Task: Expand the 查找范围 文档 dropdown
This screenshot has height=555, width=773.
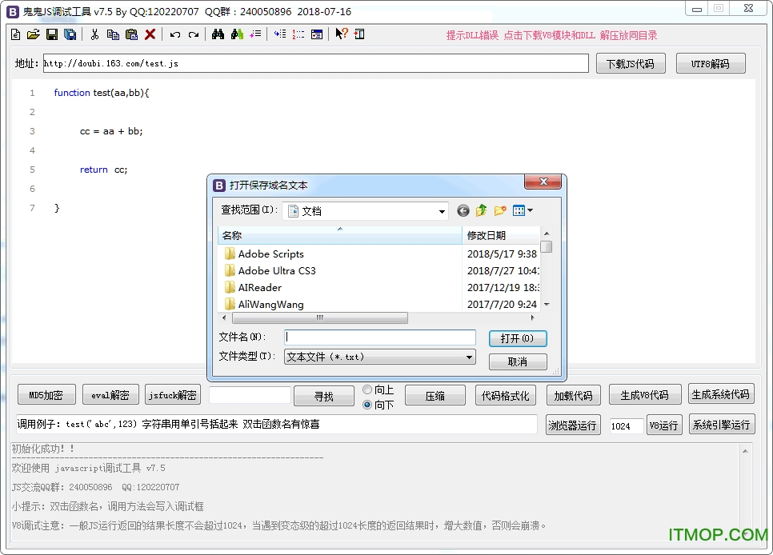Action: point(442,211)
